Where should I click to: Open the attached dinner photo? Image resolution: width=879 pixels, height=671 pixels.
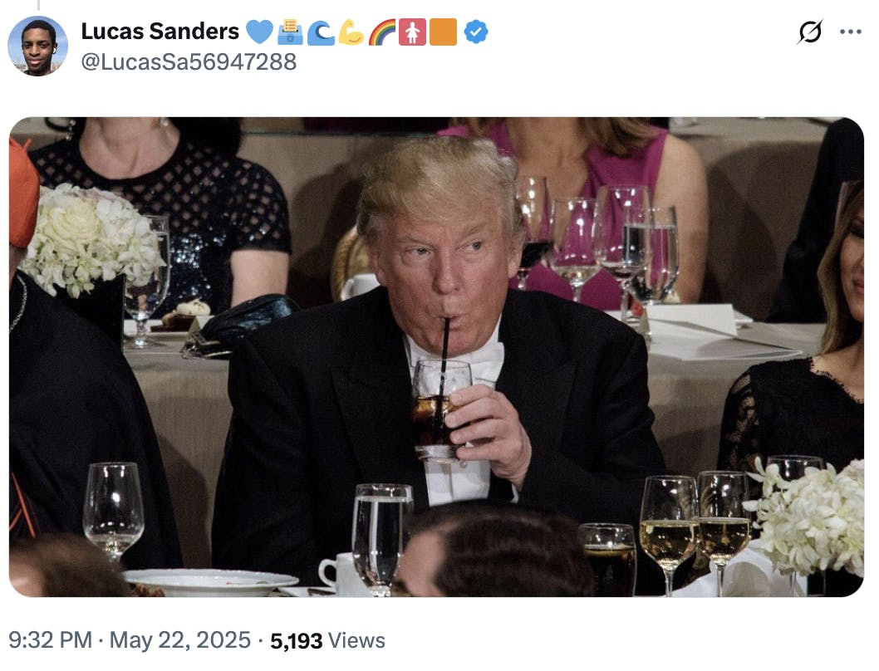(x=436, y=357)
